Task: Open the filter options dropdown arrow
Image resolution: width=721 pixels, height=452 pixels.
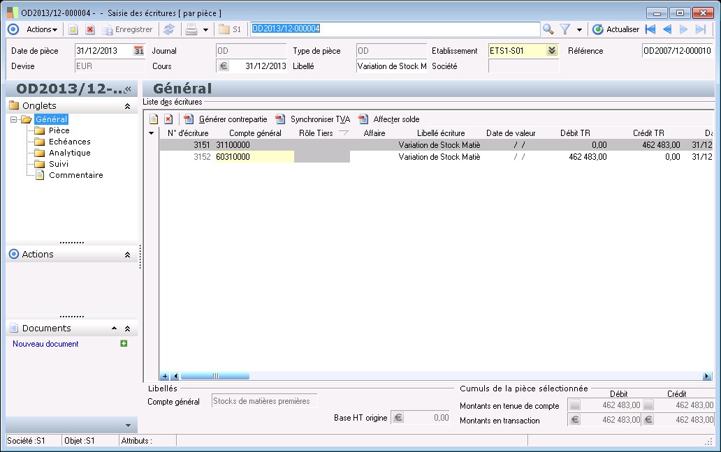Action: (x=579, y=30)
